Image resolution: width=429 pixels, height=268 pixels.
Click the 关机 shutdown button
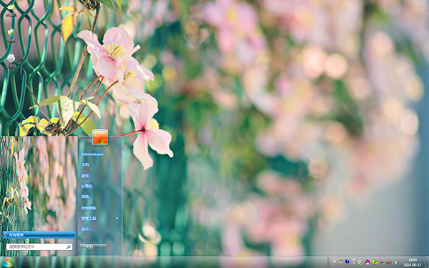[x=90, y=247]
